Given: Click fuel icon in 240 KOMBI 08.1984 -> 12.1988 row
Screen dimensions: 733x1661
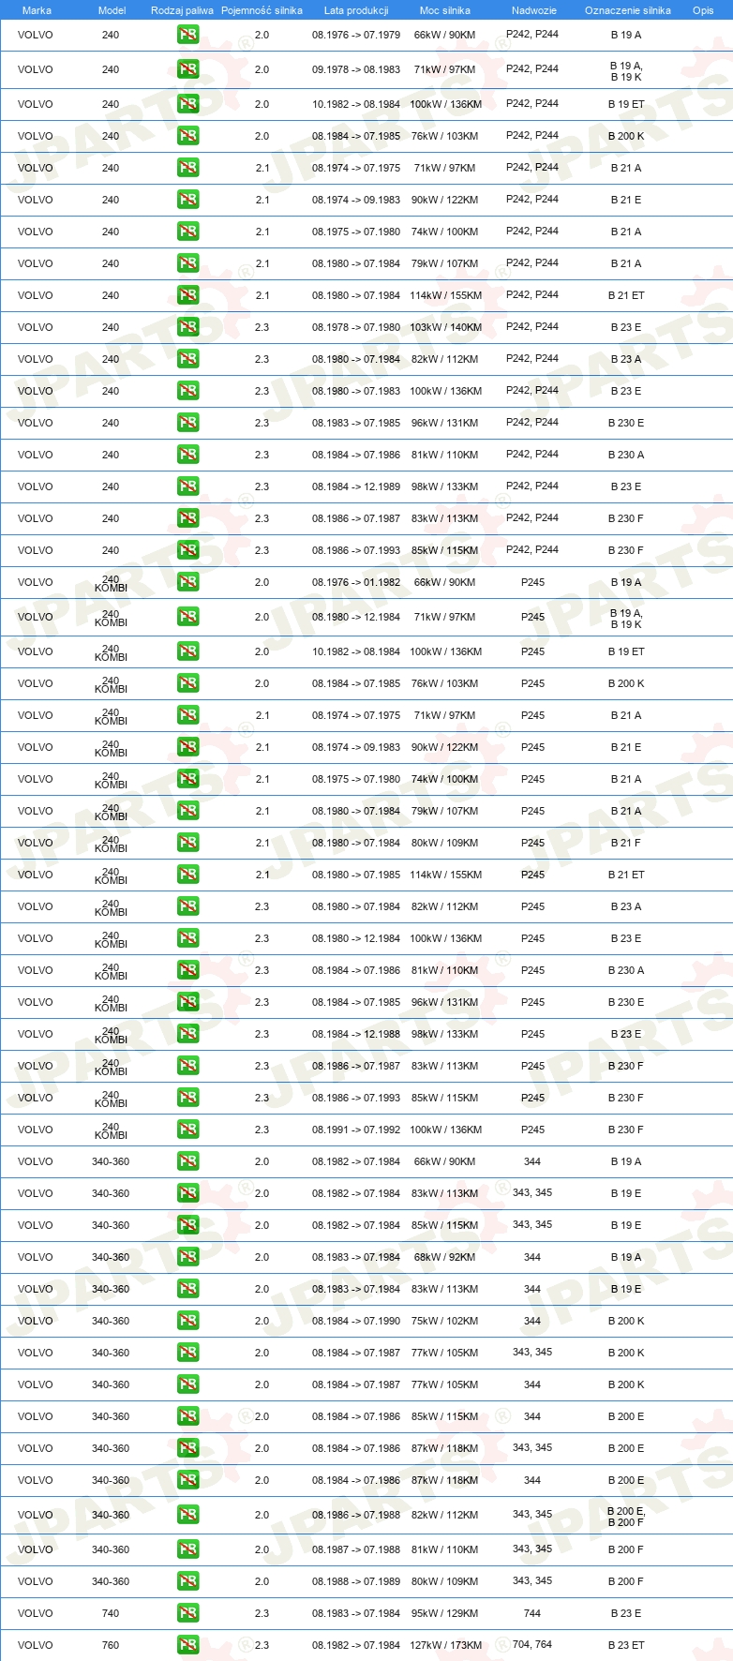Looking at the screenshot, I should (x=188, y=1034).
